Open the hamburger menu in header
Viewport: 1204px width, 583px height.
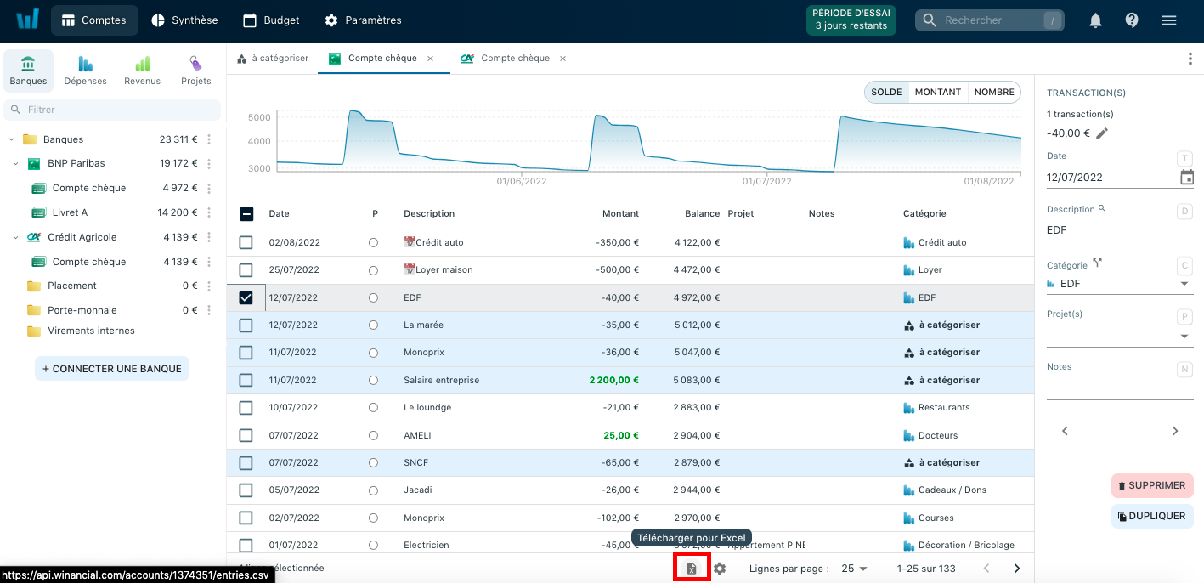click(x=1169, y=20)
